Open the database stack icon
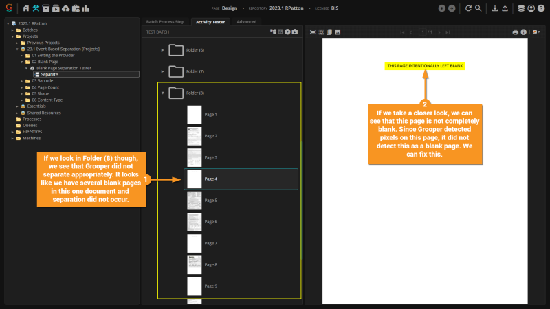550x309 pixels. [521, 8]
